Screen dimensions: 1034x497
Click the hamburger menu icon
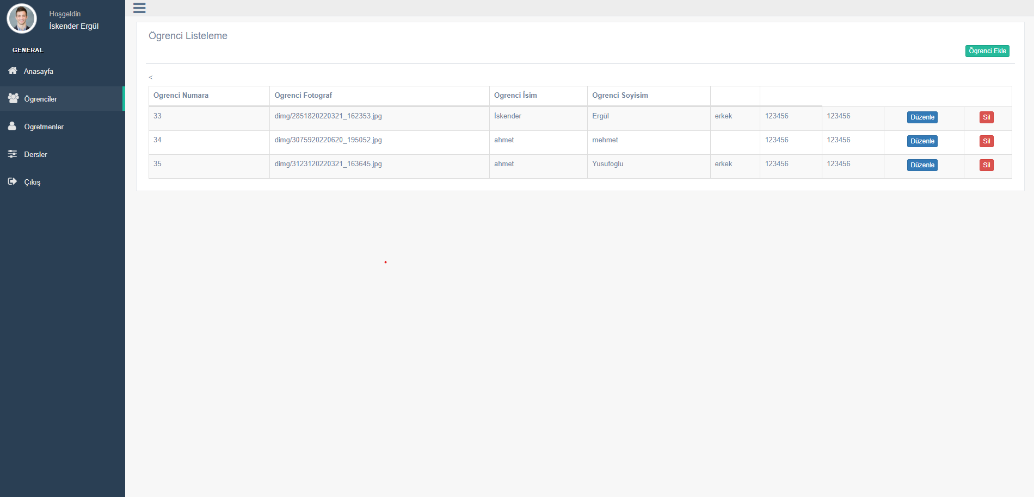139,8
